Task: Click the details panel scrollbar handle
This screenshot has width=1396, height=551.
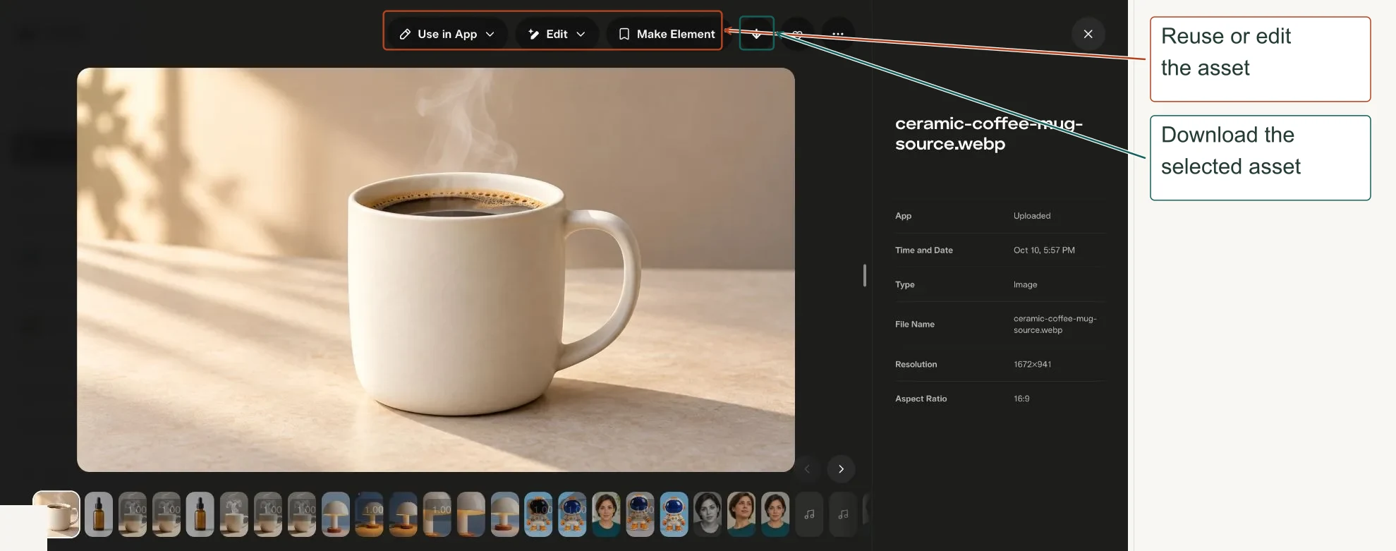Action: tap(864, 275)
